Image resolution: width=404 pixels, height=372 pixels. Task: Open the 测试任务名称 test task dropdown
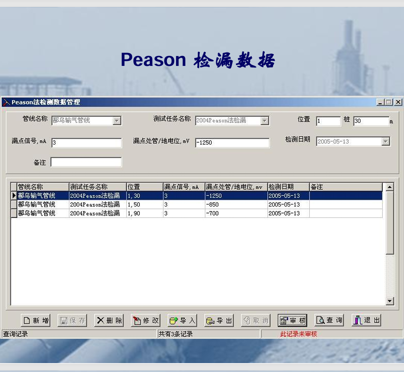point(265,120)
